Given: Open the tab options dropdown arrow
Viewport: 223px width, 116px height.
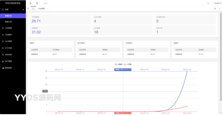Looking at the screenshot, I should [220, 9].
